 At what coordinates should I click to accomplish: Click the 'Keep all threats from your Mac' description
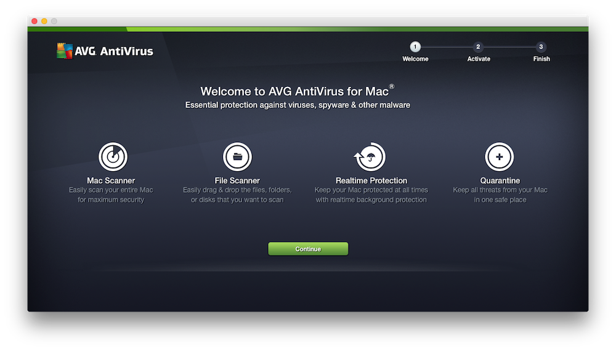500,195
